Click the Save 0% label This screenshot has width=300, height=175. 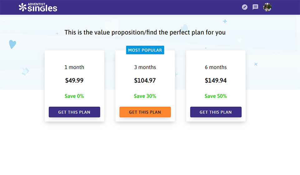[74, 96]
